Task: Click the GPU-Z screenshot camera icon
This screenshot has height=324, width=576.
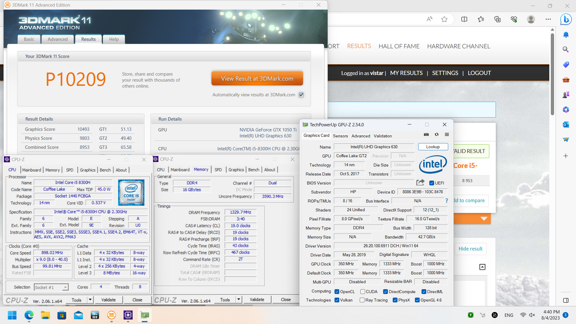Action: pos(426,135)
